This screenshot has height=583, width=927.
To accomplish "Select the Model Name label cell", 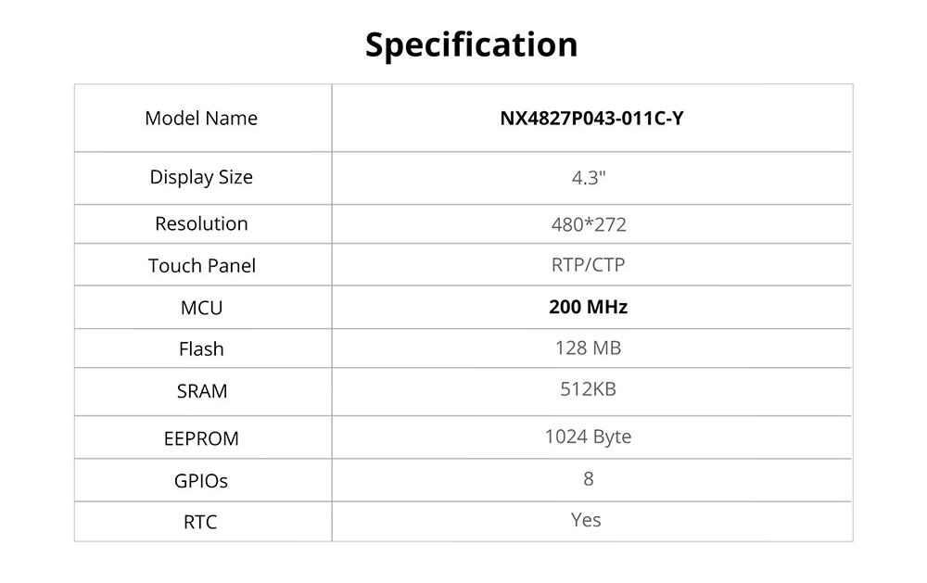I will (201, 119).
